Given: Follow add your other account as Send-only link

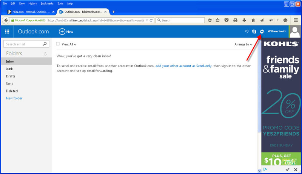Looking at the screenshot, I should (x=183, y=66).
